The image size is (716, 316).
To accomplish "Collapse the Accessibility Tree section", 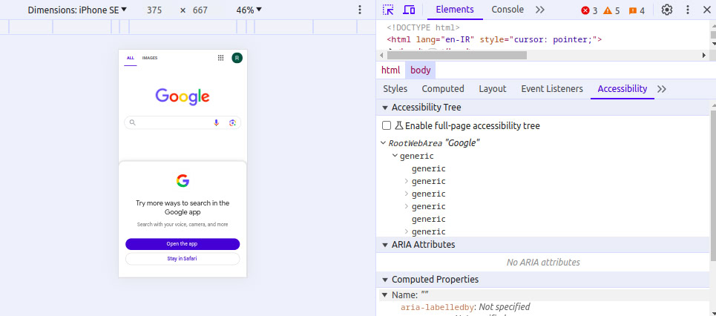I will pyautogui.click(x=384, y=108).
